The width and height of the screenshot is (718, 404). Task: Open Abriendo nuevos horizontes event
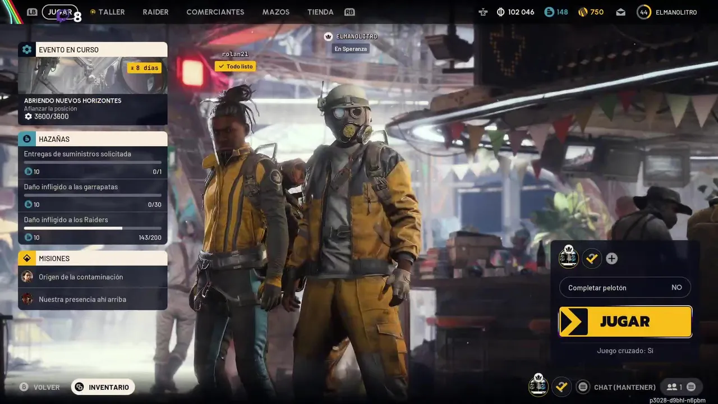72,100
